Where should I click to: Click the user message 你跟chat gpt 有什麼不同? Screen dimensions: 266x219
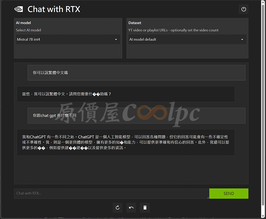[x=137, y=115]
